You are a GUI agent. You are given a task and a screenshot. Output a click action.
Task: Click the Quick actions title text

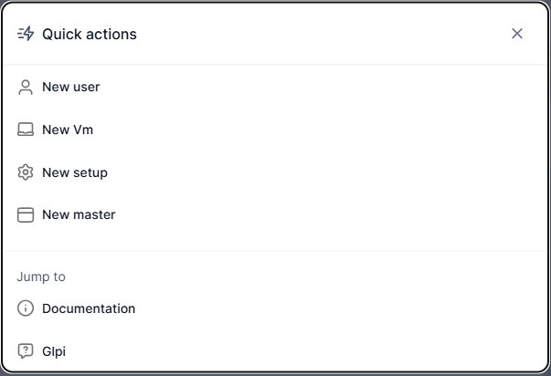click(90, 34)
